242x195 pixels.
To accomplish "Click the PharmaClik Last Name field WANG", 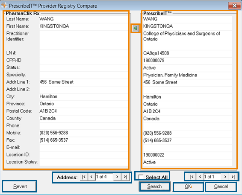I will click(84, 19).
